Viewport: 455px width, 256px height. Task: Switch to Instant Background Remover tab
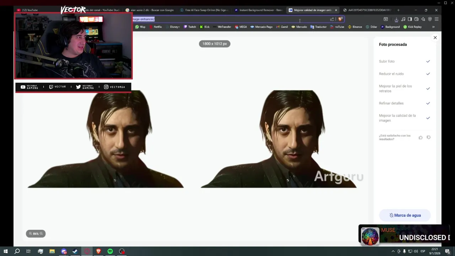[258, 10]
